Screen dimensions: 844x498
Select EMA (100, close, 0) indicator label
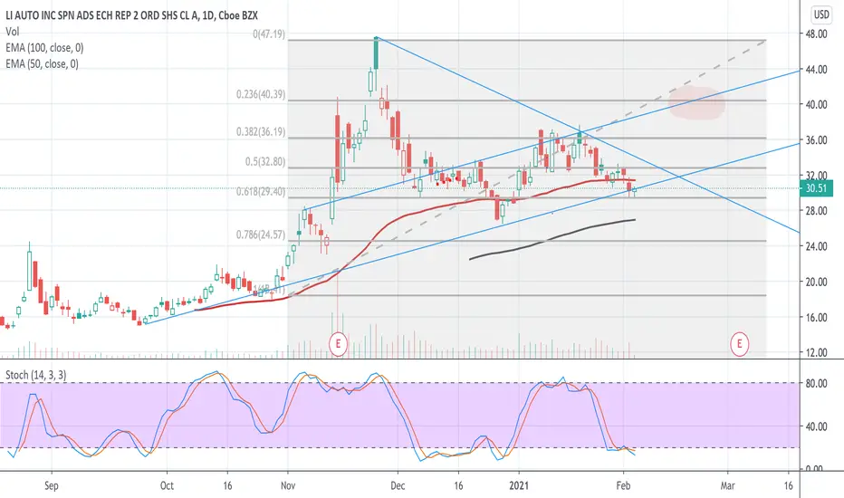[x=44, y=48]
